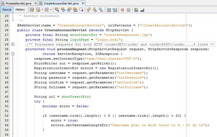Jump to the next bookmark
The image size is (217, 137).
pyautogui.click(x=95, y=9)
